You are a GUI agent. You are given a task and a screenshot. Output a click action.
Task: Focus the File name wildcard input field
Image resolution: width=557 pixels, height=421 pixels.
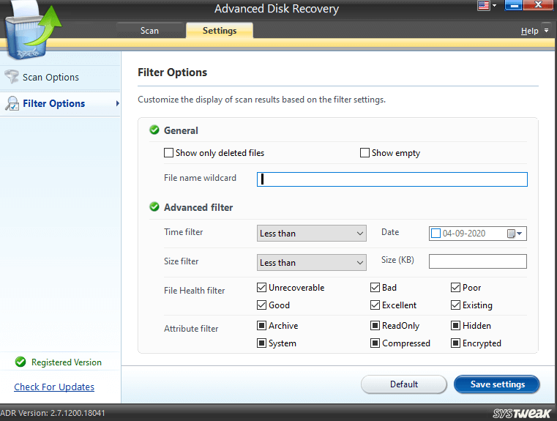click(392, 179)
